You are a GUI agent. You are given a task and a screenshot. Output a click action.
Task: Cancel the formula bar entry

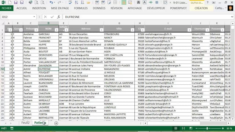(x=45, y=17)
